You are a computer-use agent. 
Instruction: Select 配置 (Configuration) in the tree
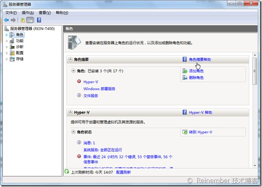click(20, 53)
